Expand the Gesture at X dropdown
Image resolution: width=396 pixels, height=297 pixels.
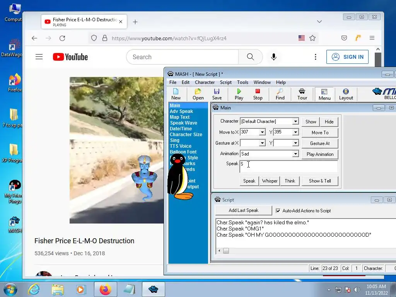(x=262, y=143)
